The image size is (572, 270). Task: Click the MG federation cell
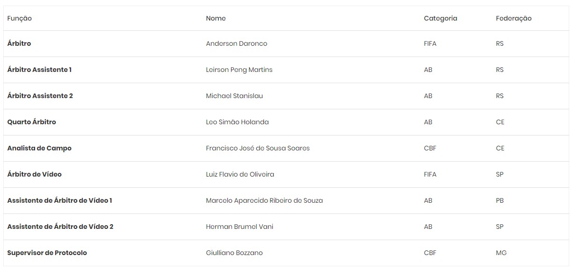501,253
